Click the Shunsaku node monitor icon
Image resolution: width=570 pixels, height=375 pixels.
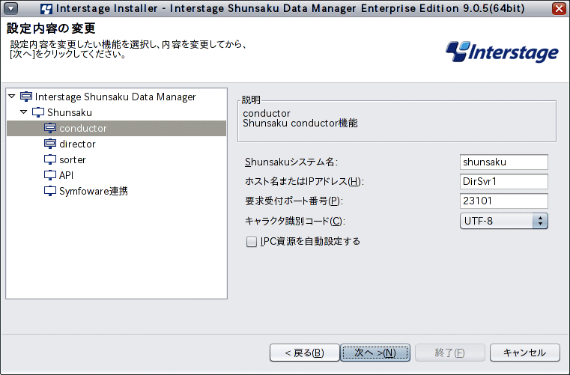[37, 112]
